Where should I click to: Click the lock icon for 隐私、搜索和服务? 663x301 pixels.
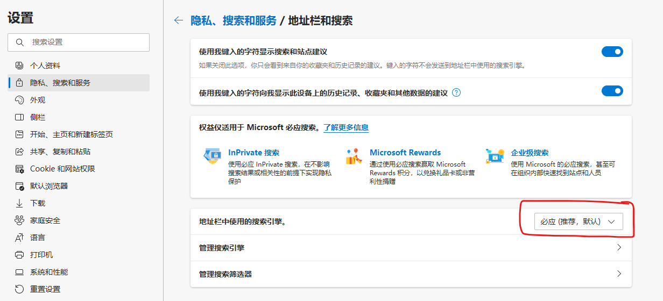point(19,83)
